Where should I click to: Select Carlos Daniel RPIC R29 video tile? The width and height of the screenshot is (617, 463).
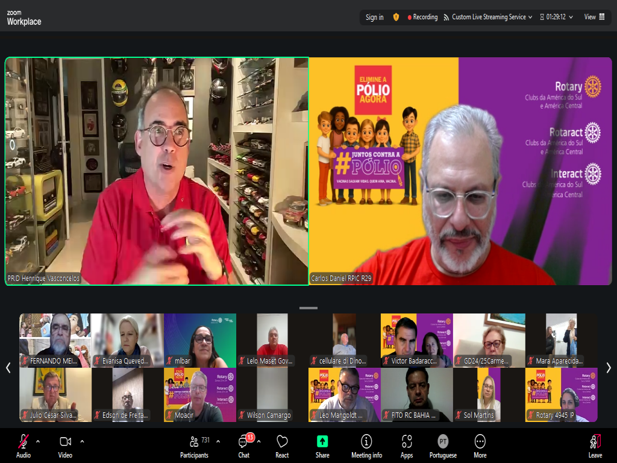click(x=460, y=171)
